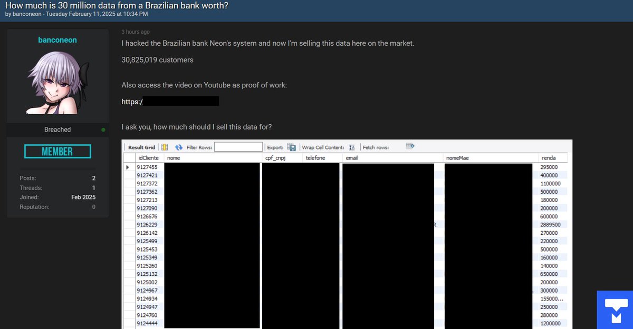Click the telefone column header
Viewport: 633px width, 329px height.
coord(322,158)
